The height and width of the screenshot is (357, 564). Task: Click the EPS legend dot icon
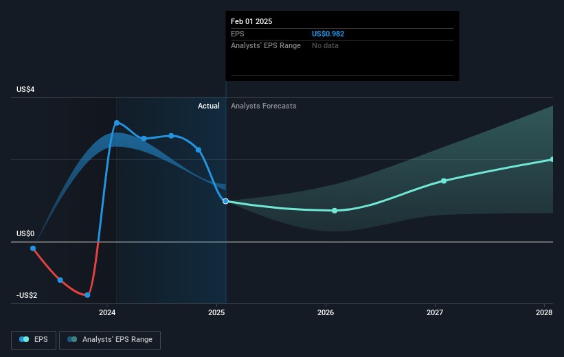coord(25,340)
